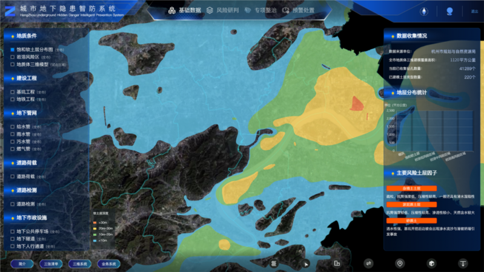The image size is (484, 272).
Task: Click the 3D cube icon in bottom toolbar
Action: (431, 264)
